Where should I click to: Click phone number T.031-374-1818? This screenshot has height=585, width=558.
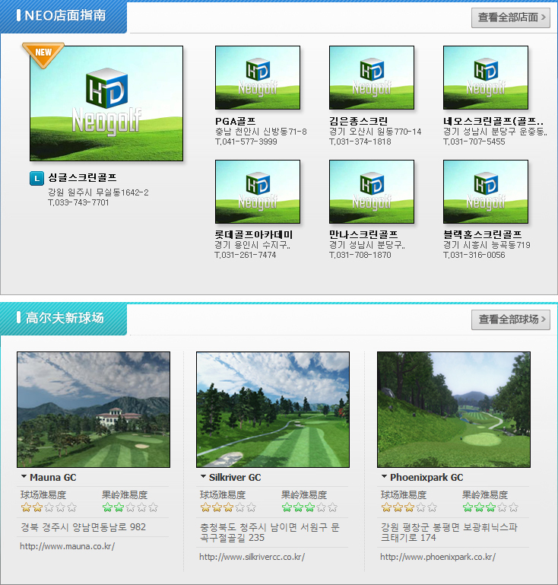pos(360,141)
